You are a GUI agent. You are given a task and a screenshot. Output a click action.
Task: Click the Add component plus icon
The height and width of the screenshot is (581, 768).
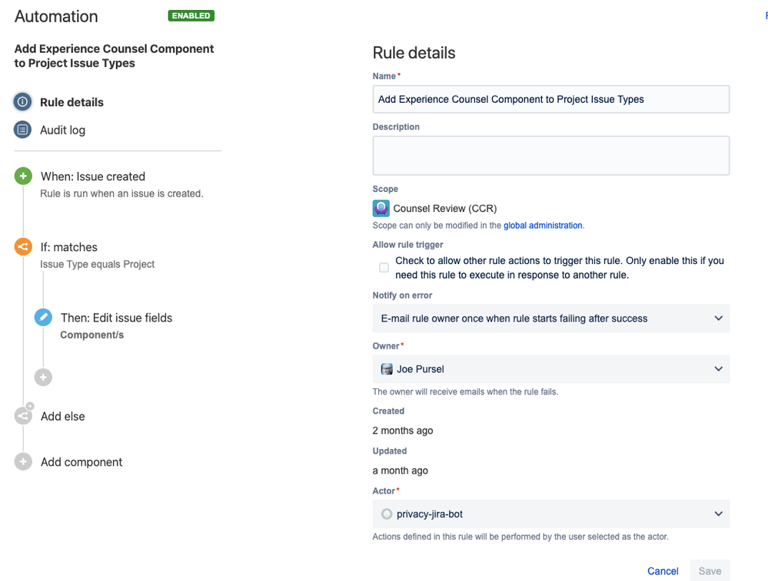23,461
